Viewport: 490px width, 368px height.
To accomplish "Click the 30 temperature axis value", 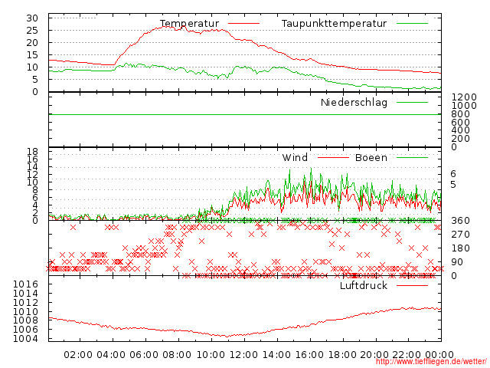I will tap(32, 18).
